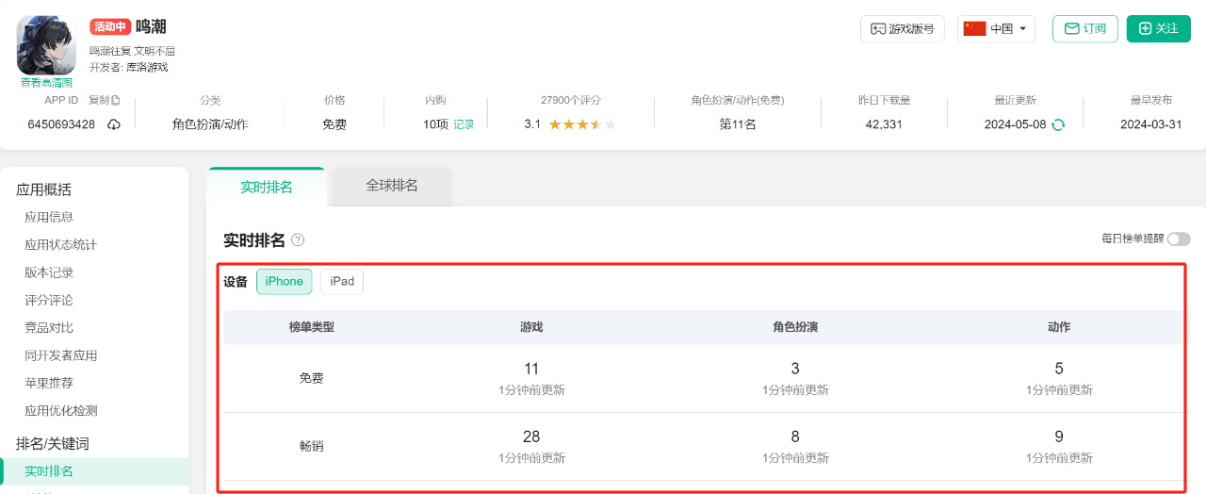
Task: Copy the APP ID with copy icon
Action: pyautogui.click(x=105, y=100)
